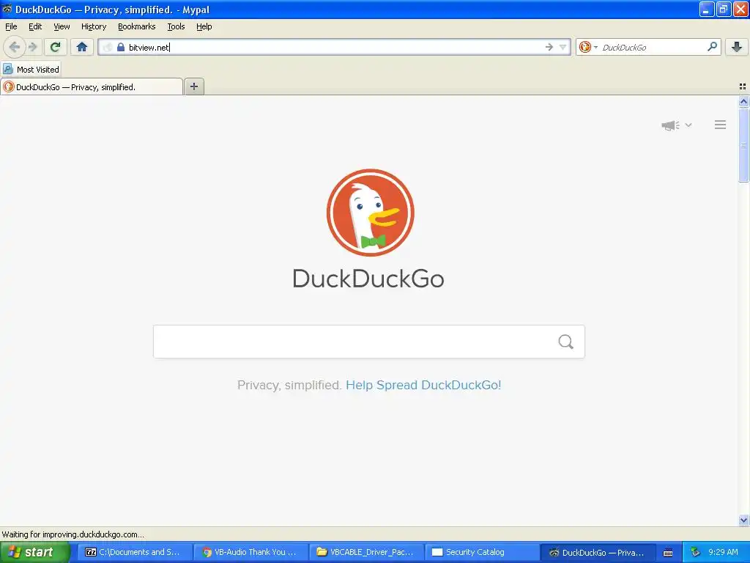Follow the Help Spread DuckDuckGo! link
Screen dimensions: 750x563
[423, 385]
